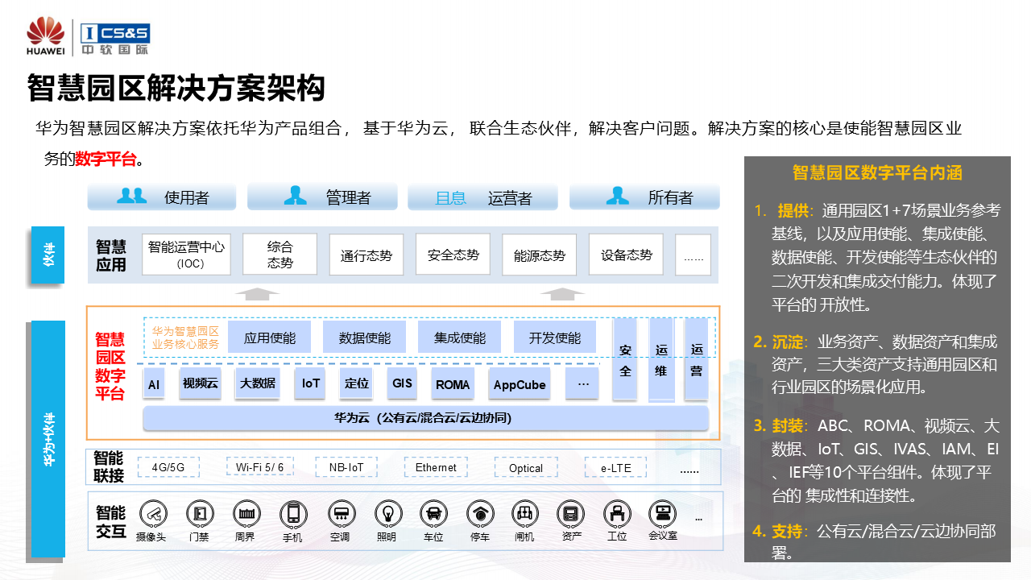Click the 运维 vertical column
The height and width of the screenshot is (580, 1031).
(661, 359)
